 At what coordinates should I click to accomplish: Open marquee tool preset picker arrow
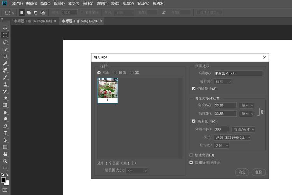(x=13, y=13)
